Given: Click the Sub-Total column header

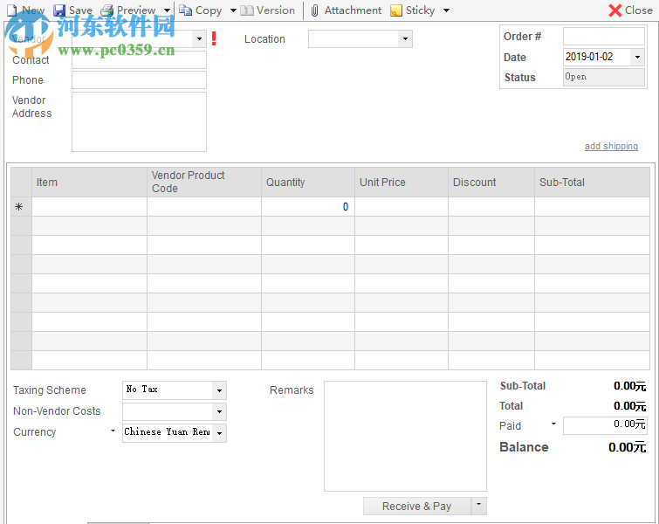Looking at the screenshot, I should [592, 183].
